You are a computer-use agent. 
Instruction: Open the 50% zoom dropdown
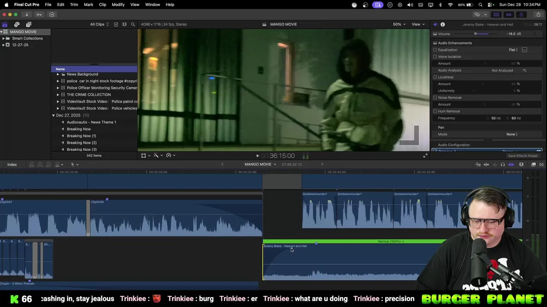[x=400, y=24]
